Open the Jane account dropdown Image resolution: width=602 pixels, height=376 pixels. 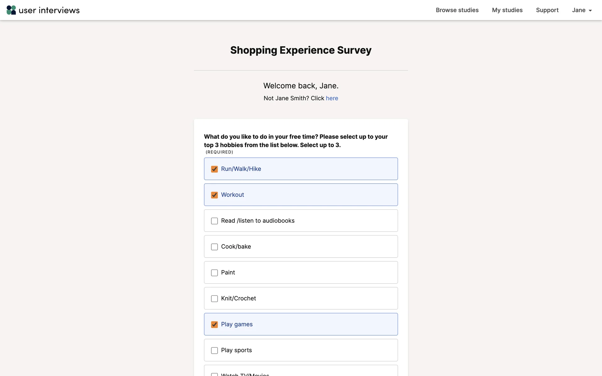click(582, 10)
